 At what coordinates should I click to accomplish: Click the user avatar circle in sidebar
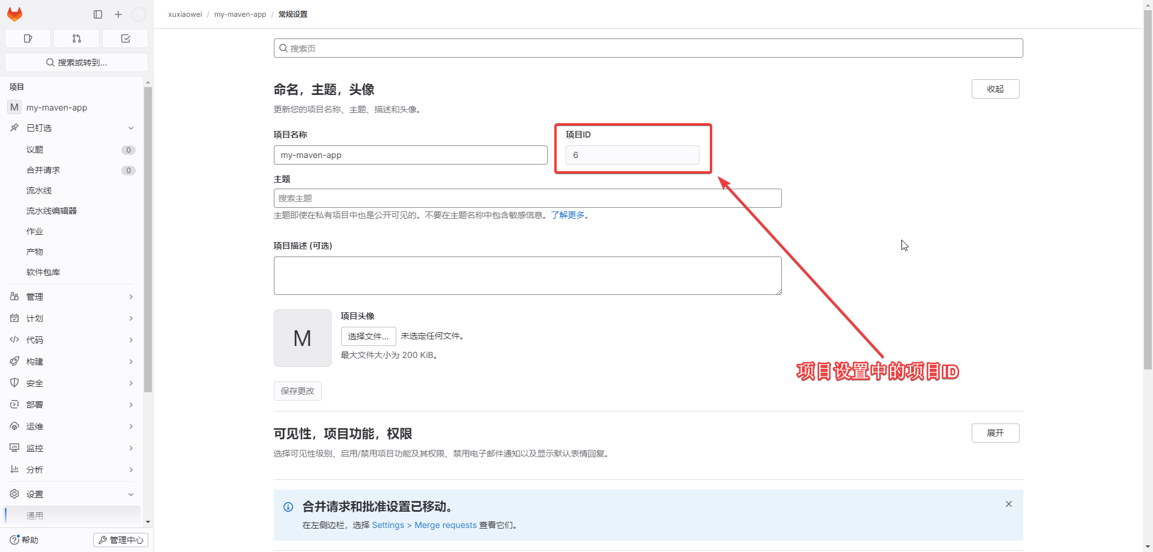tap(139, 14)
